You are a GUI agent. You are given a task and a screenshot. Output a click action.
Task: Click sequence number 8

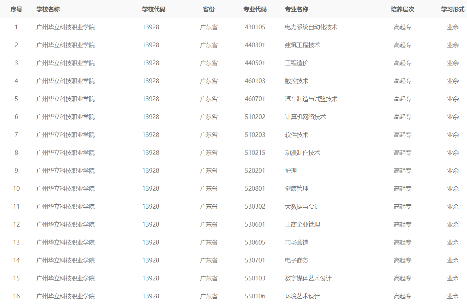16,153
